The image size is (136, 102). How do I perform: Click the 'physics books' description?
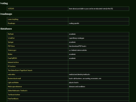click(x=74, y=83)
